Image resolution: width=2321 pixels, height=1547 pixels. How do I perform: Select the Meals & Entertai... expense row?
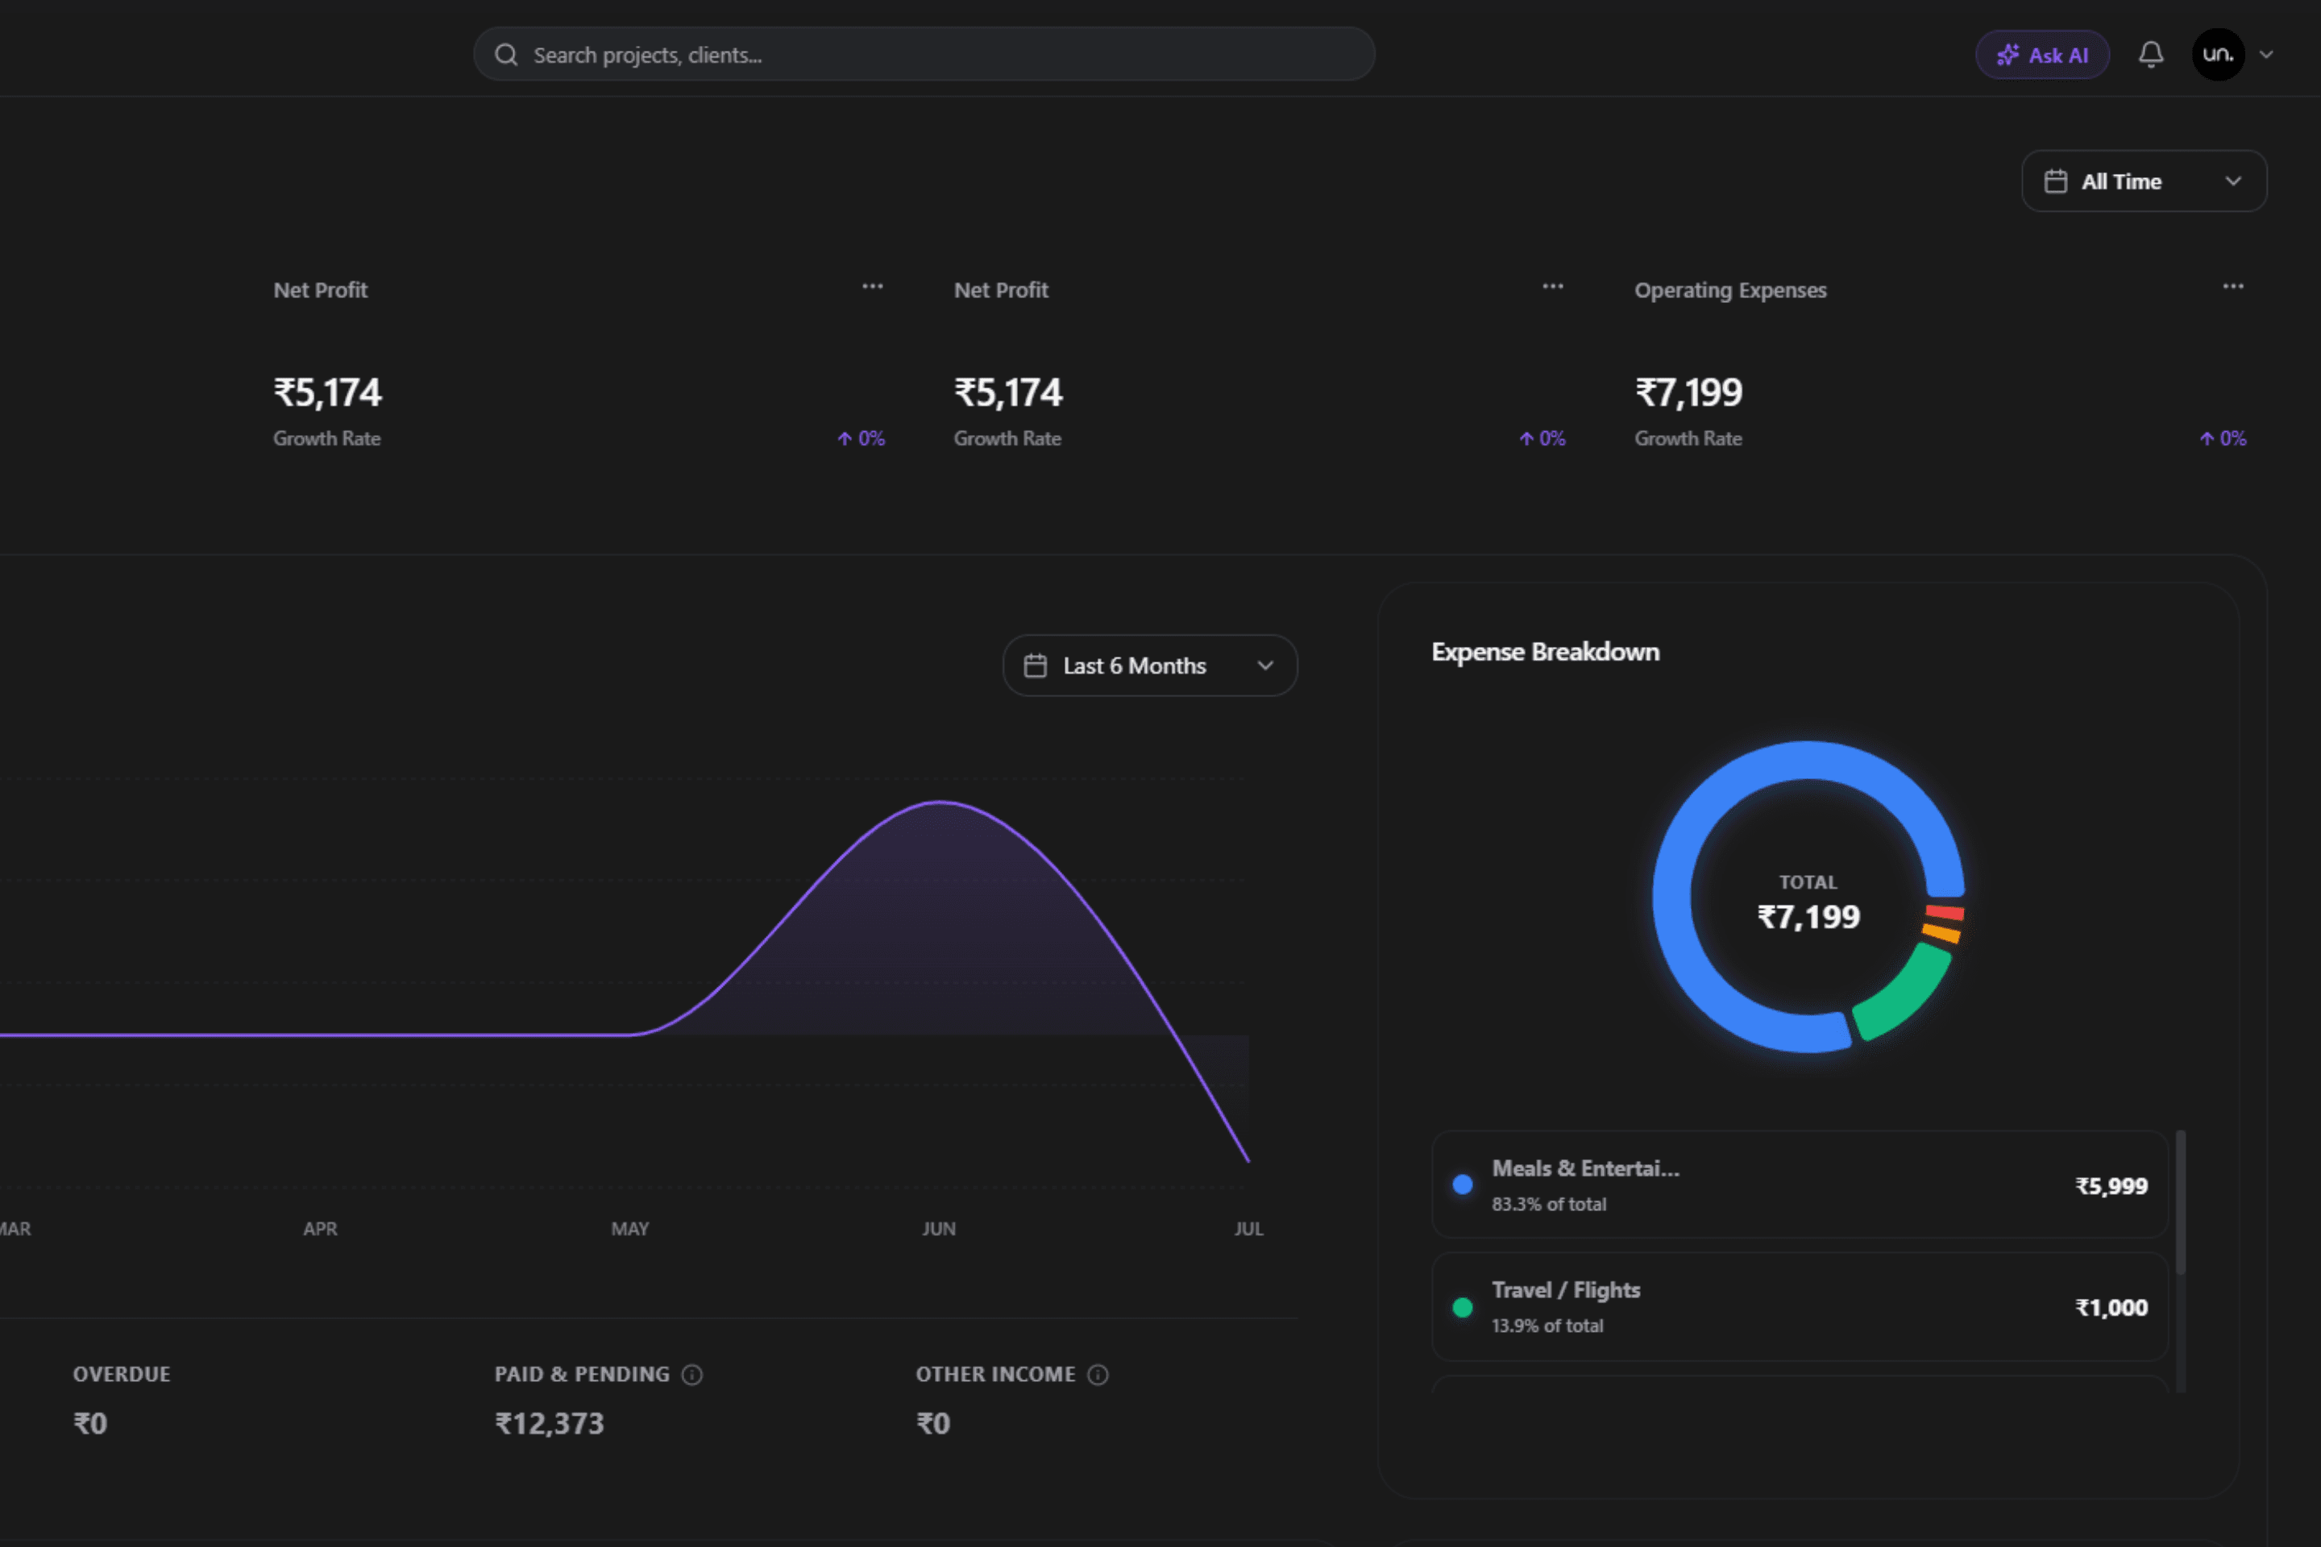(x=1800, y=1185)
